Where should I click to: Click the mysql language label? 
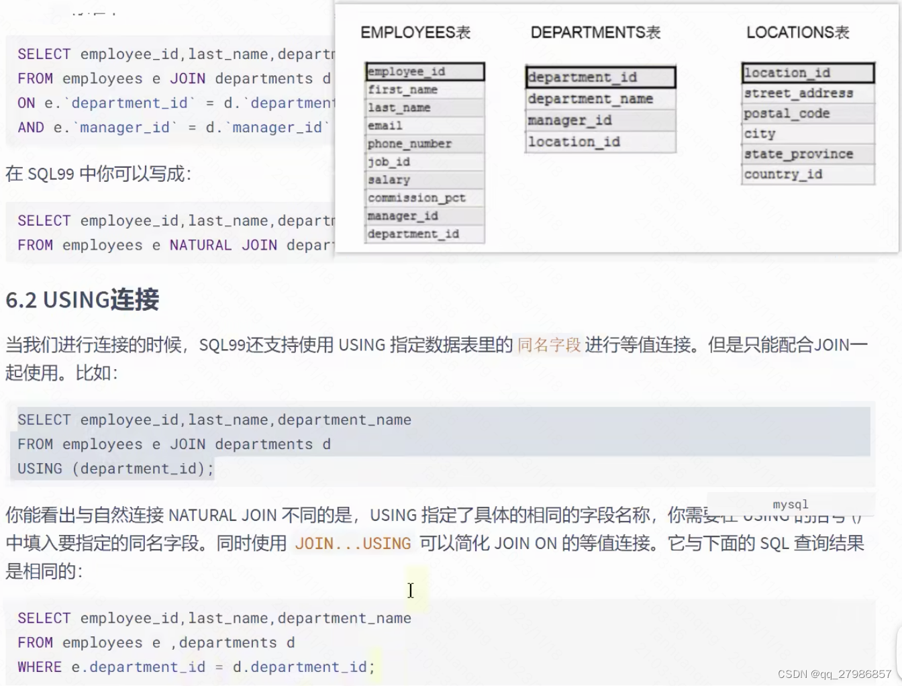point(791,504)
